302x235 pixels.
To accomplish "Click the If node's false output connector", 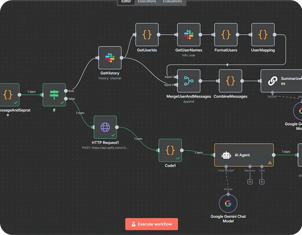I will (66, 99).
